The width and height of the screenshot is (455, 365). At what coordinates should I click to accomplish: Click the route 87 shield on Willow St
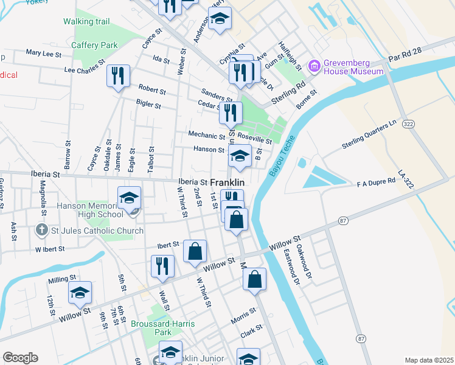[x=343, y=221]
